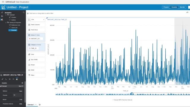Click the line chart icon beside AMOUNT_SOLD title
This screenshot has height=107, width=190.
coord(1,75)
